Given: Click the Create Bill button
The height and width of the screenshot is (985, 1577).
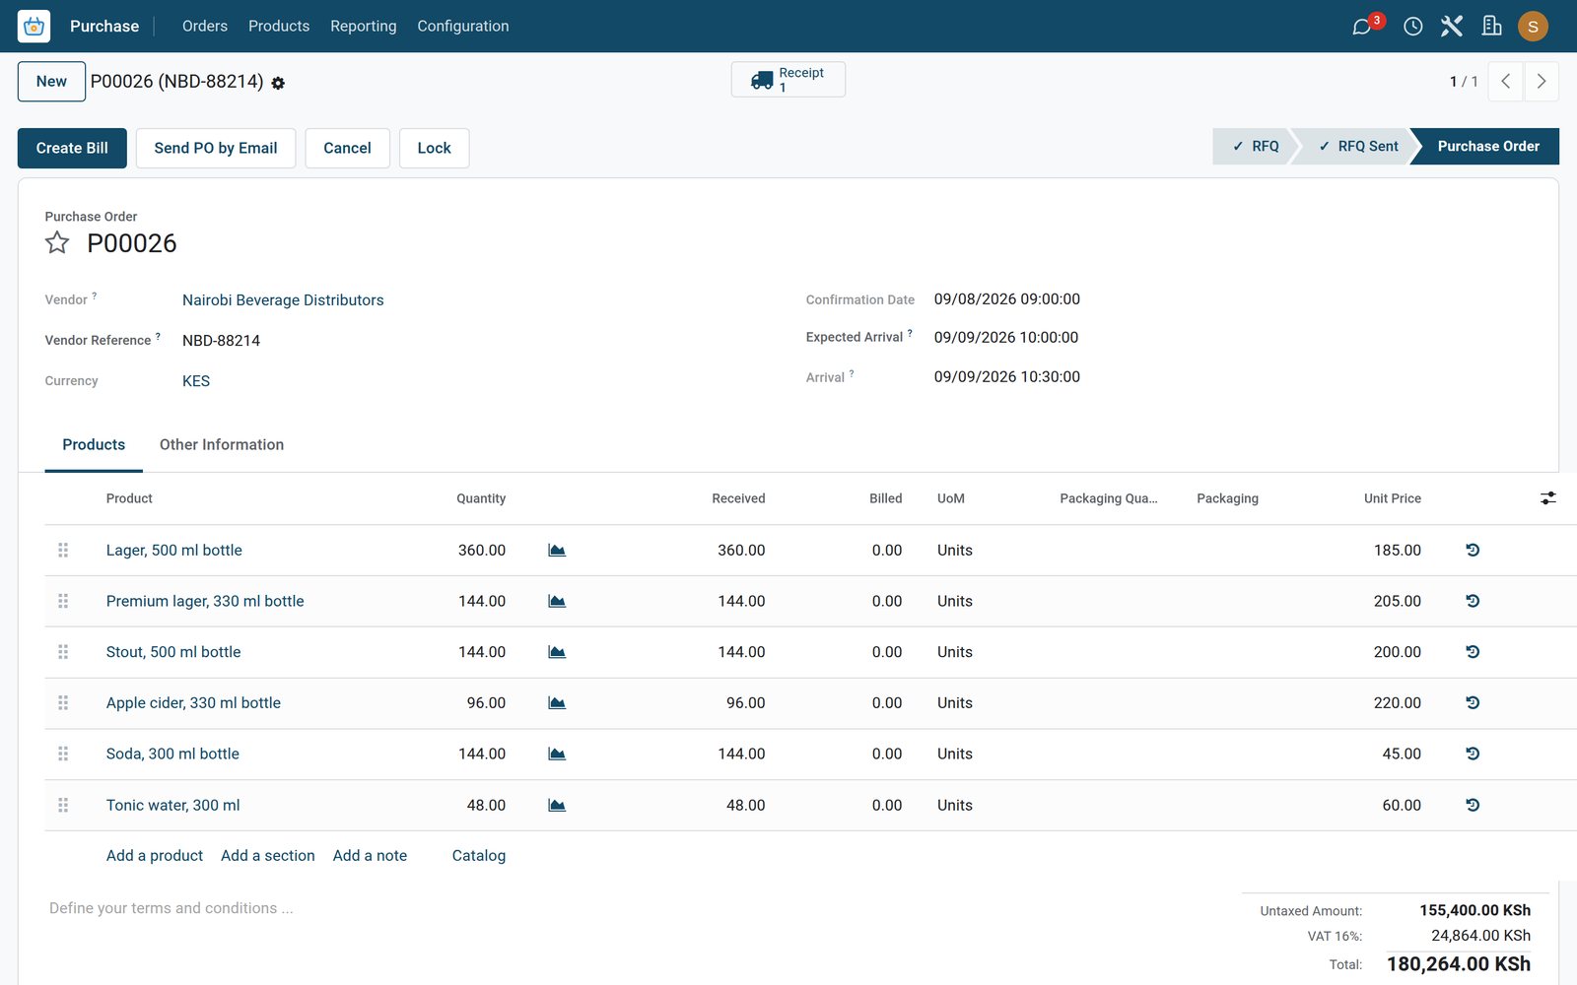Looking at the screenshot, I should pyautogui.click(x=72, y=148).
